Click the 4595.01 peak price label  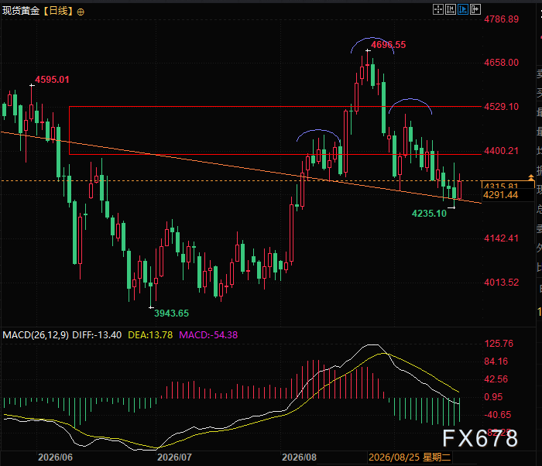52,80
